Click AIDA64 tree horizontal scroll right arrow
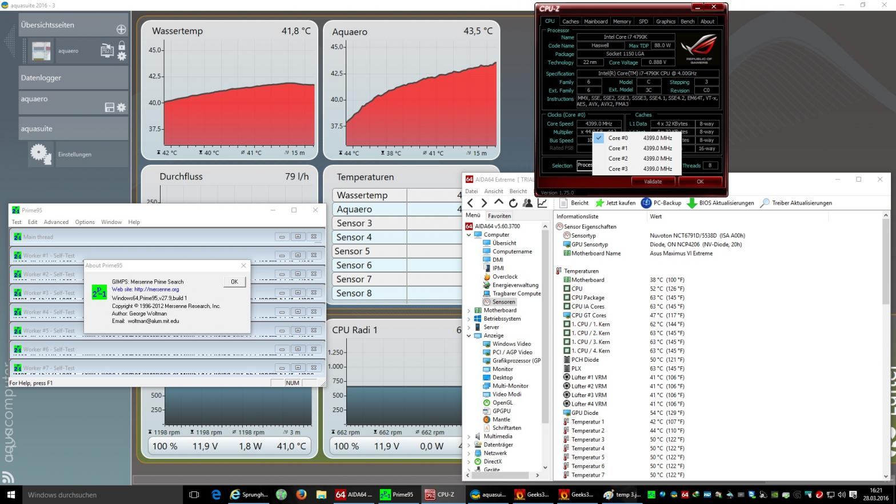 point(537,475)
